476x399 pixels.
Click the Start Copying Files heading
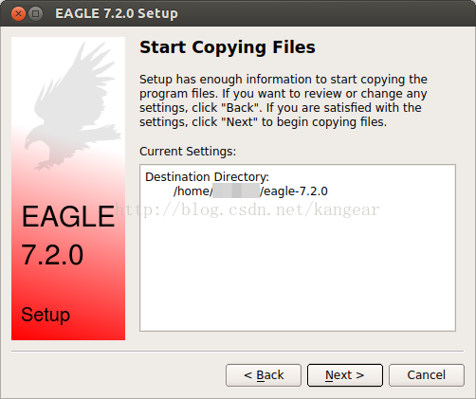pyautogui.click(x=228, y=47)
